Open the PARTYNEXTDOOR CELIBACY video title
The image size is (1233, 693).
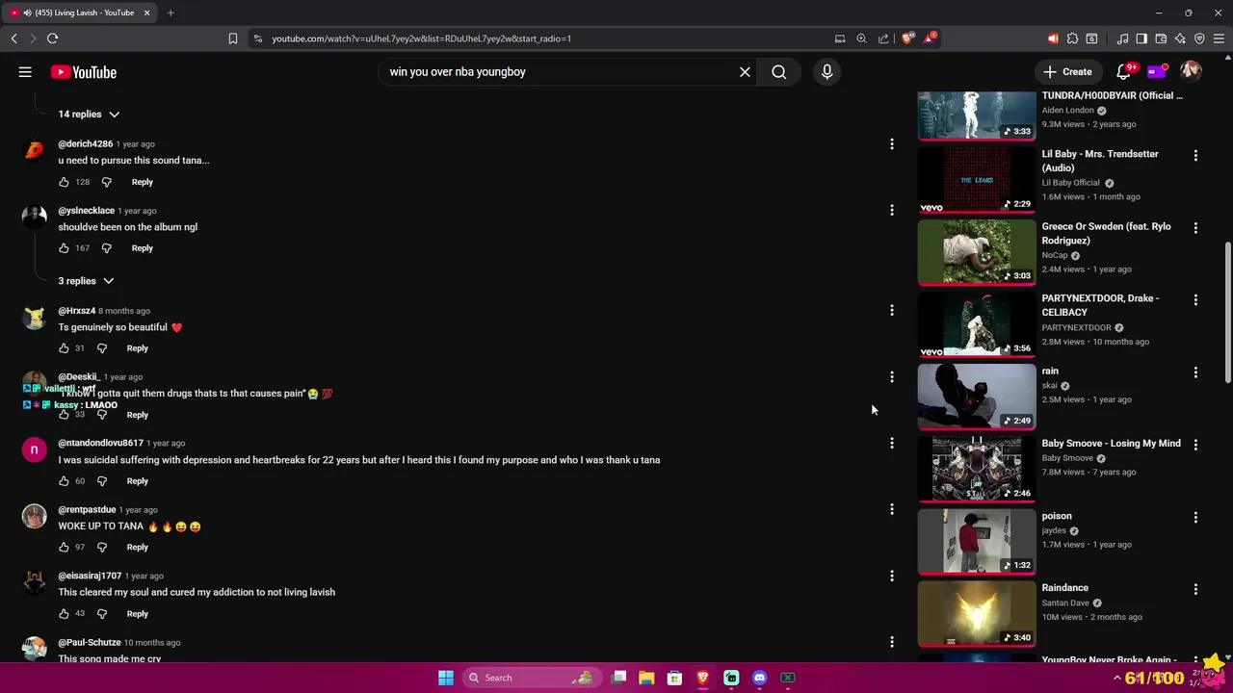1100,305
